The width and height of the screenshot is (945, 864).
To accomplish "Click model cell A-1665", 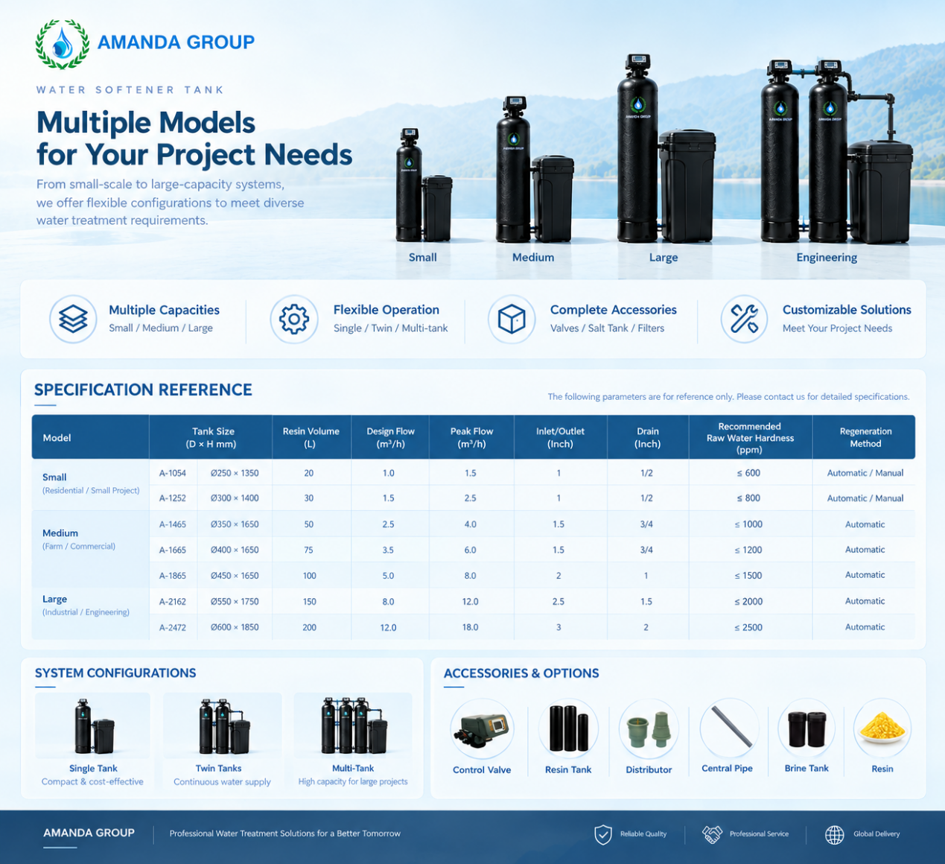I will (x=173, y=550).
